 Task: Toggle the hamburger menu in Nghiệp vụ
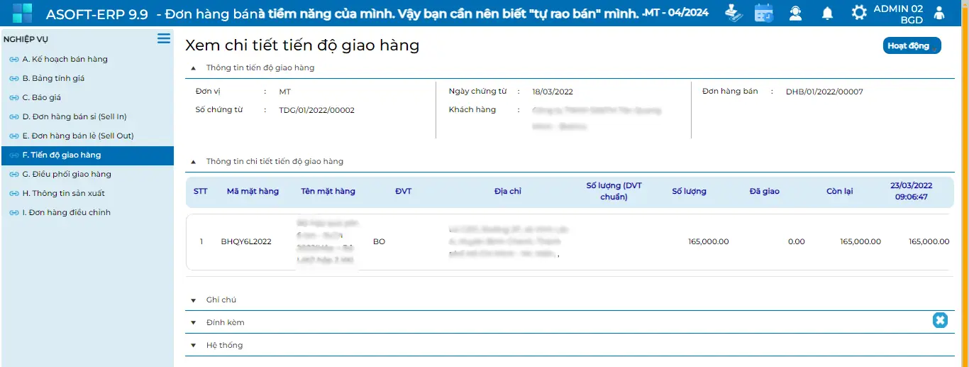pyautogui.click(x=164, y=38)
